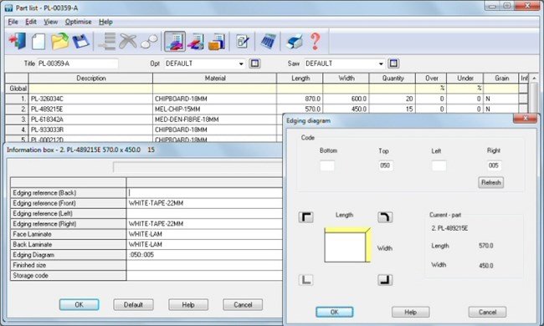Expand the Saw DEFAULT dropdown
The height and width of the screenshot is (326, 544).
coord(381,64)
